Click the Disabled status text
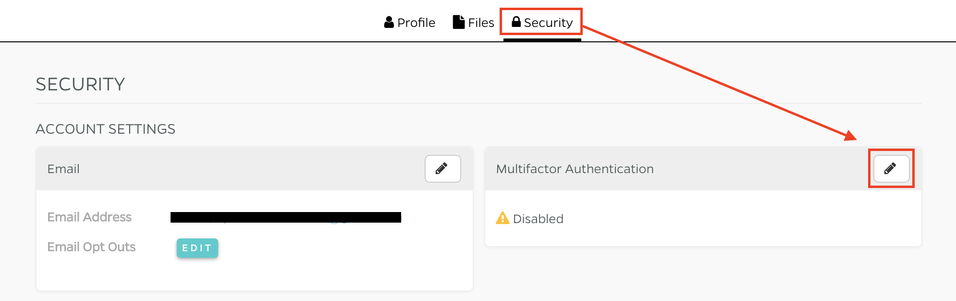The height and width of the screenshot is (301, 956). [538, 219]
